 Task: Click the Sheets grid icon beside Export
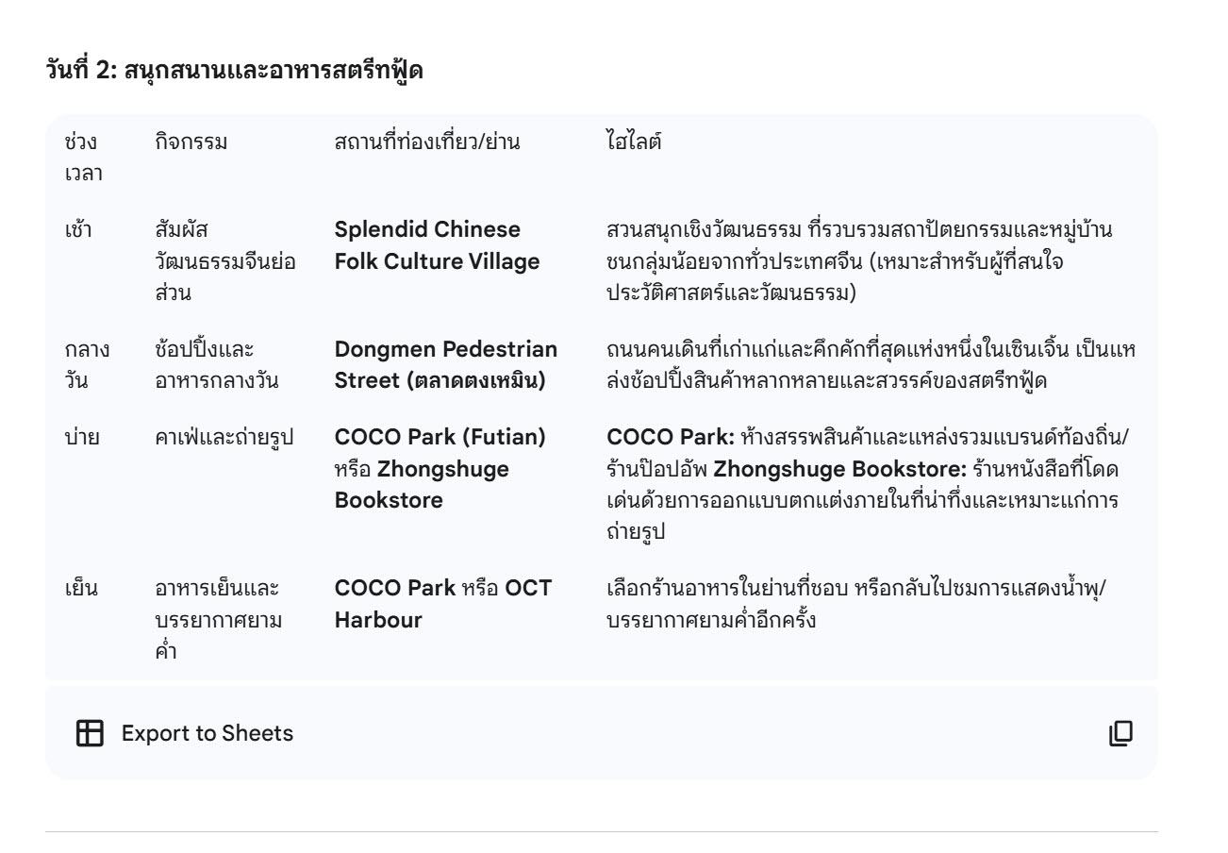tap(90, 733)
